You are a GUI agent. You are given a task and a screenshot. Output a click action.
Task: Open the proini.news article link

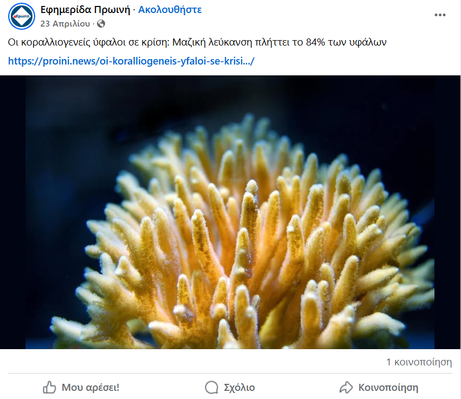pos(131,61)
